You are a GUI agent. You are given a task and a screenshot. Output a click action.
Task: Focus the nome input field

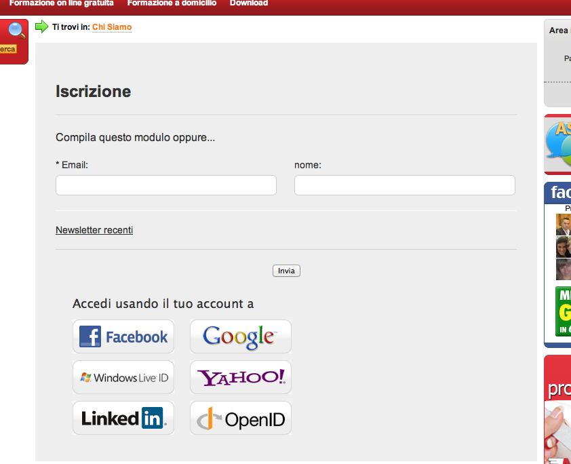pyautogui.click(x=405, y=185)
